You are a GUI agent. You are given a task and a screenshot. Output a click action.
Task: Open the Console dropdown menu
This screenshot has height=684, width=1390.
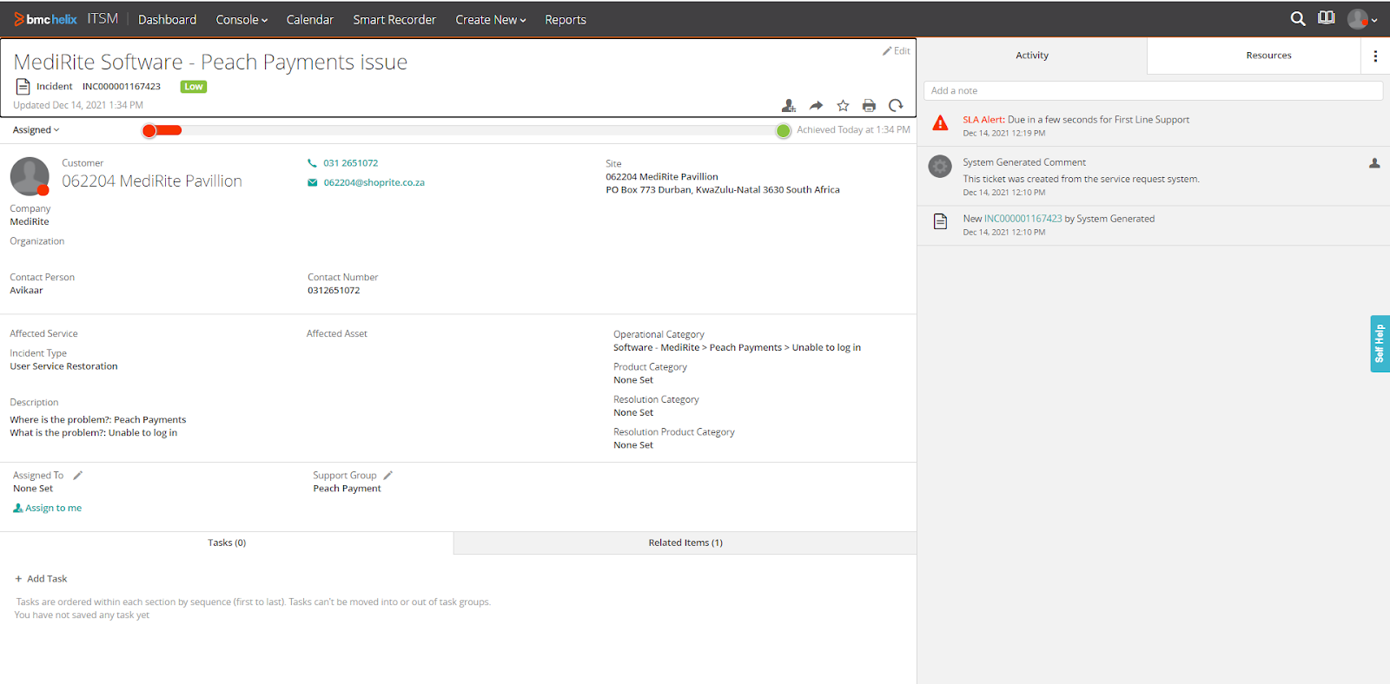[242, 19]
